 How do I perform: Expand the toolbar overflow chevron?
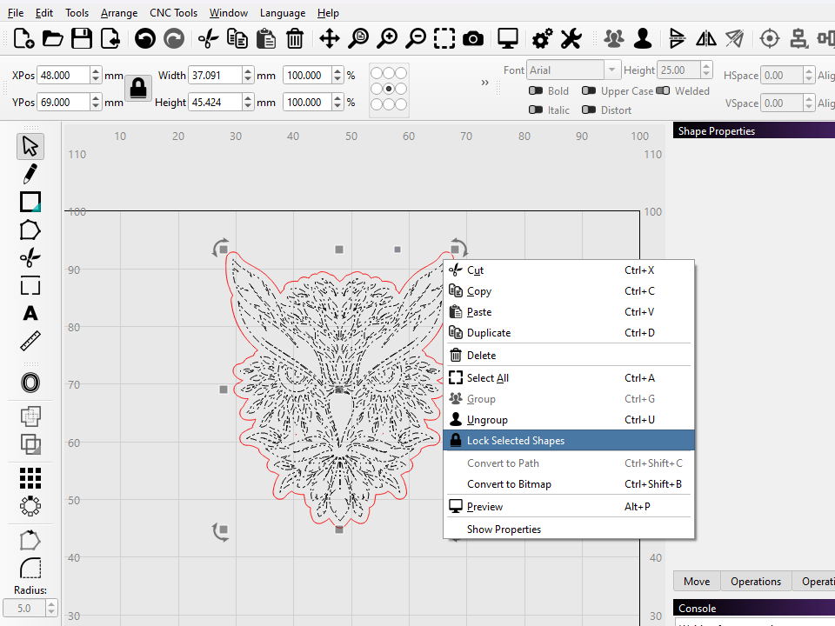(x=484, y=83)
